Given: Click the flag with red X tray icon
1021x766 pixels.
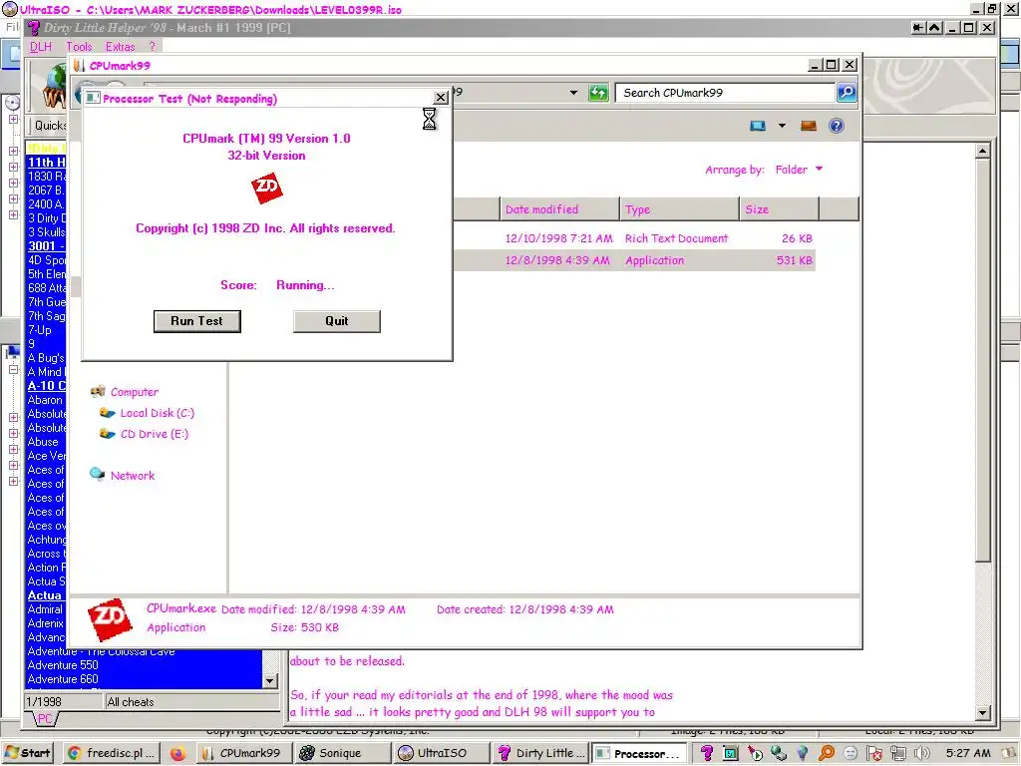Looking at the screenshot, I should point(874,754).
